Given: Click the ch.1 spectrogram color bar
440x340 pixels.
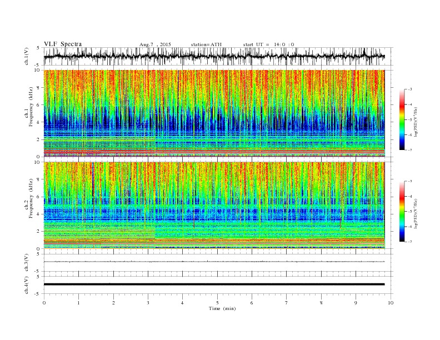Looking at the screenshot, I should (402, 120).
